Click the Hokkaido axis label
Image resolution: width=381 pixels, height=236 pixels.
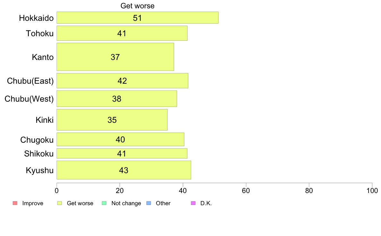[x=36, y=18]
